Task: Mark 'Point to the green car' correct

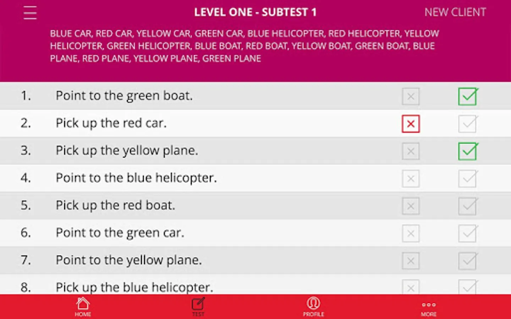Action: tap(468, 234)
